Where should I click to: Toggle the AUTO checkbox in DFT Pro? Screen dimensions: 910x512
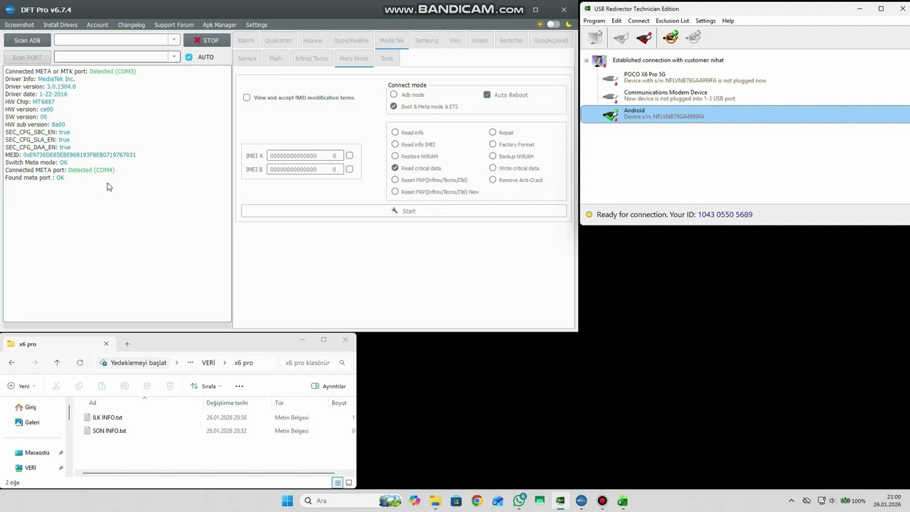(x=188, y=57)
